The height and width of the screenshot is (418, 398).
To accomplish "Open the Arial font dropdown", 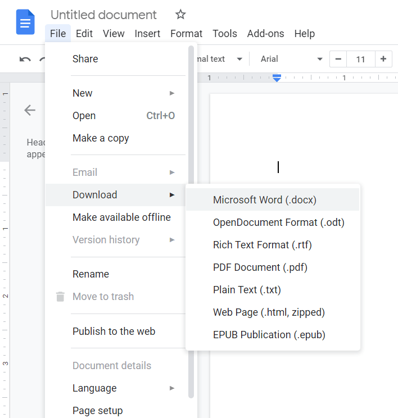I will pos(291,59).
